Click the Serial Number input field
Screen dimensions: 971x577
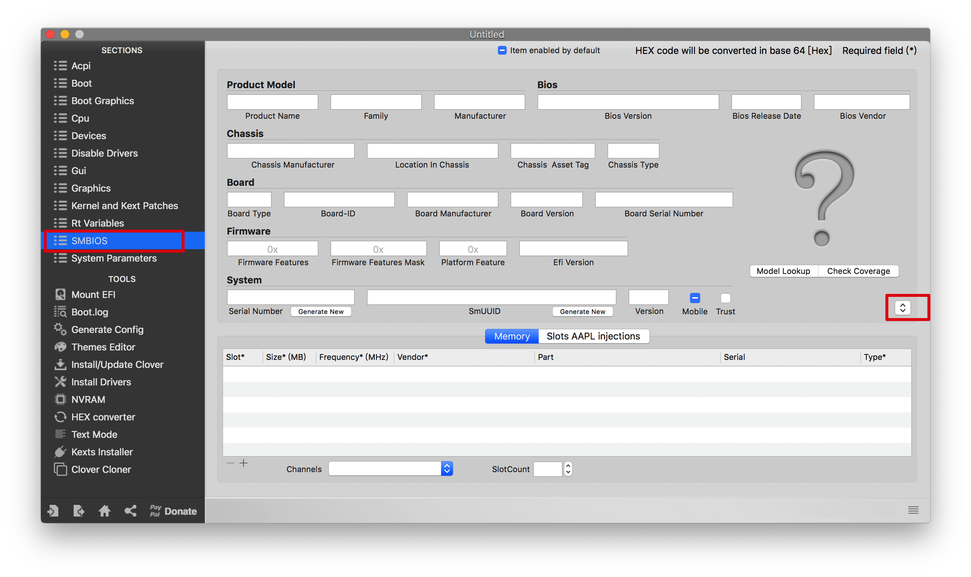(x=290, y=297)
